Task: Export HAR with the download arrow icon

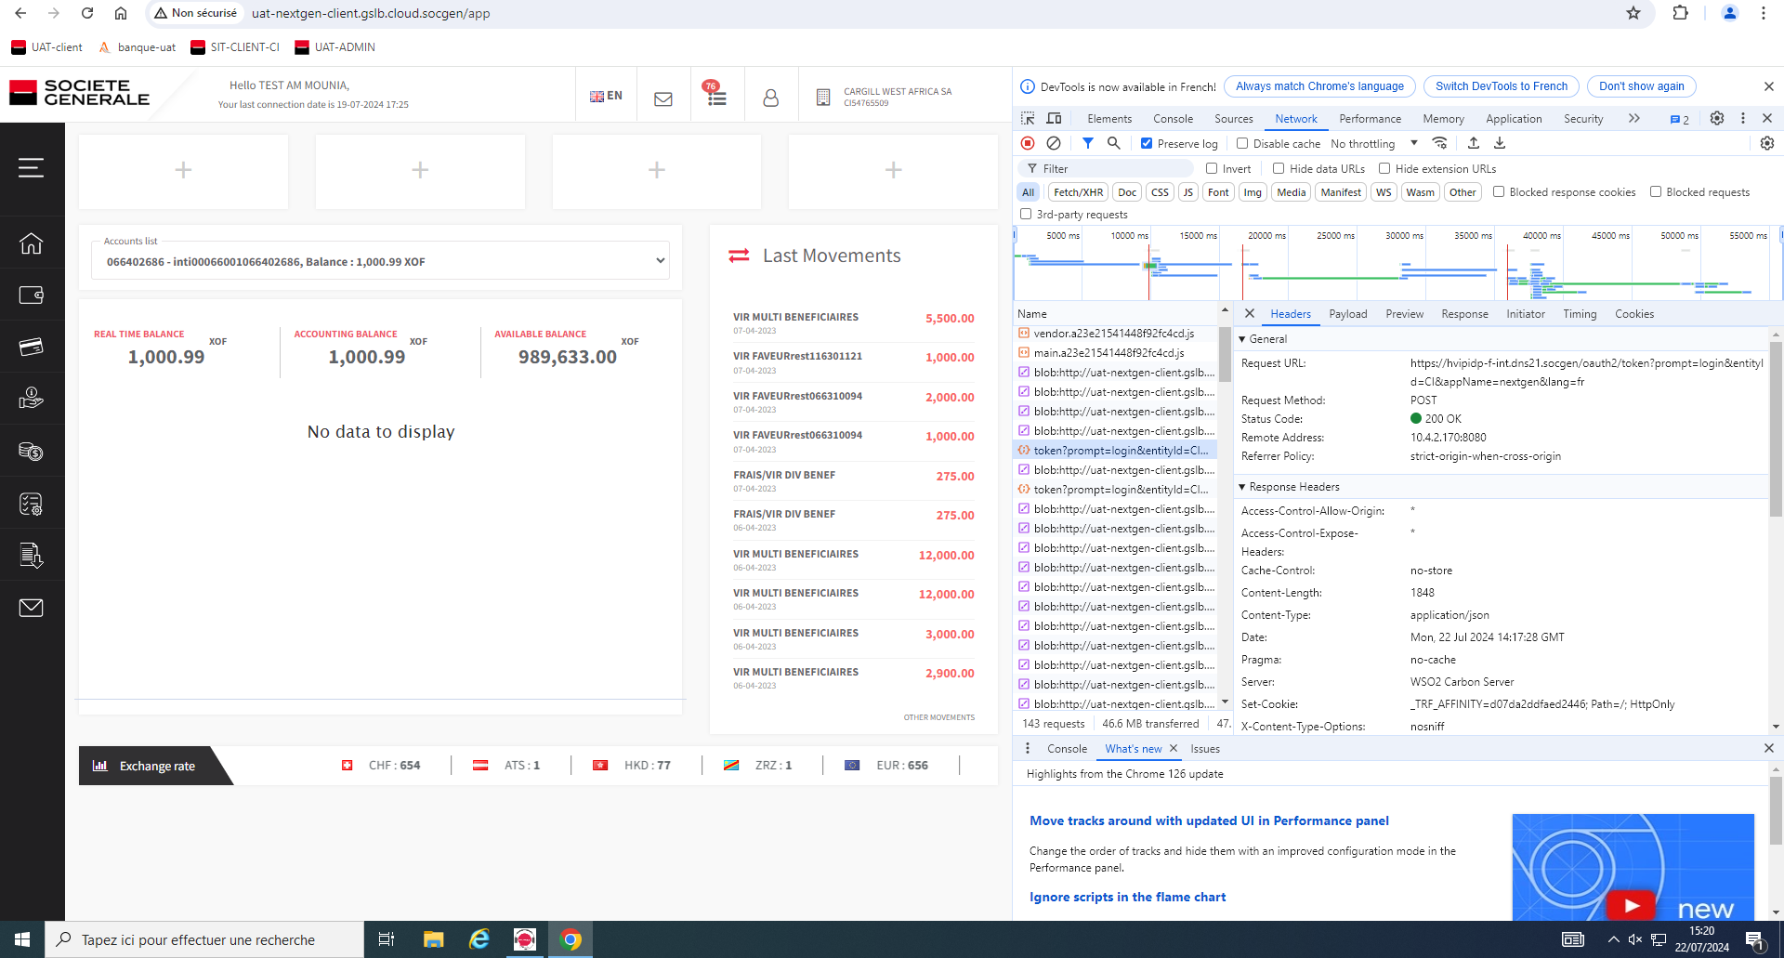Action: tap(1500, 143)
